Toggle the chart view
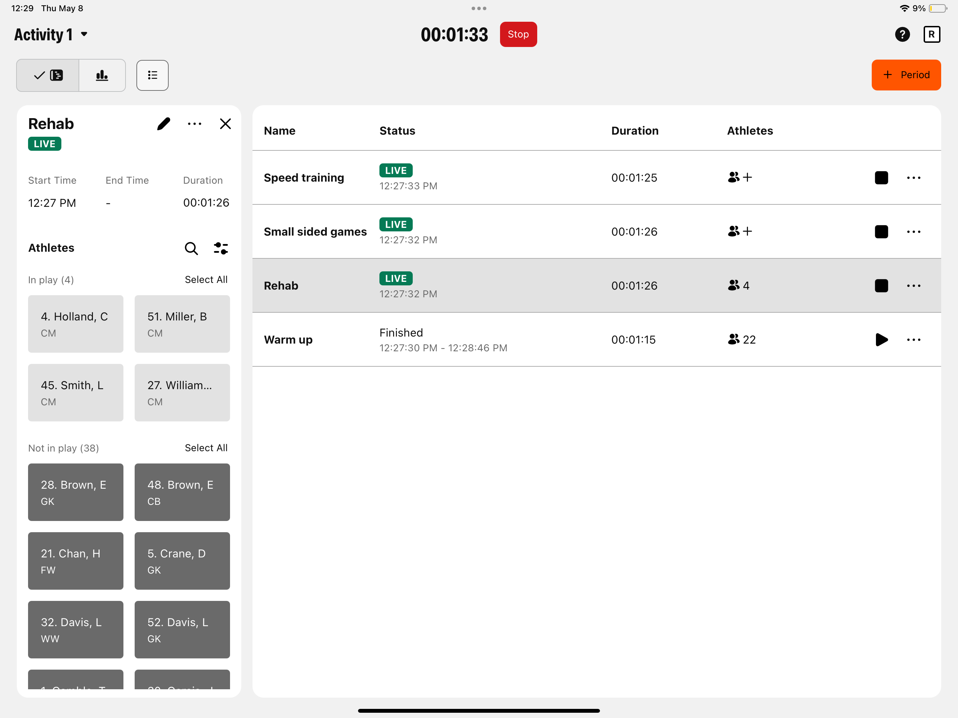 (102, 75)
